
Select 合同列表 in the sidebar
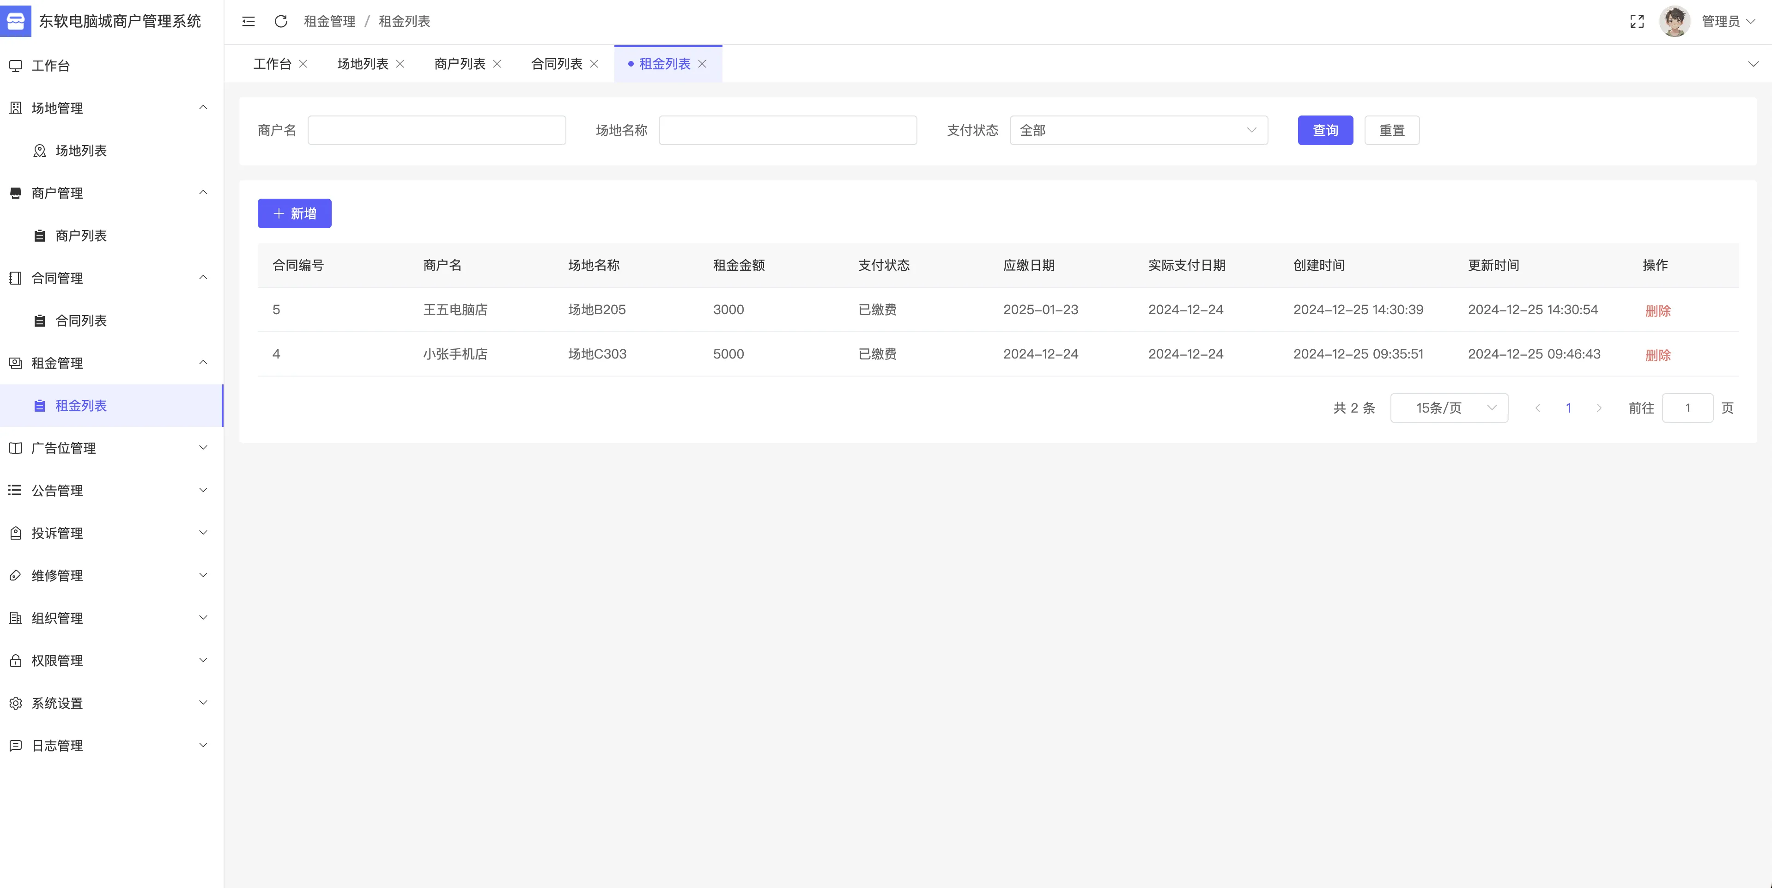(x=80, y=321)
